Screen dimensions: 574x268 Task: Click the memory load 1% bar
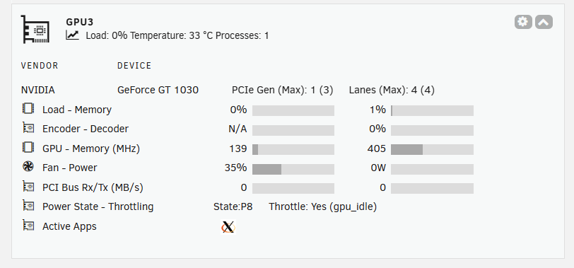click(x=432, y=110)
